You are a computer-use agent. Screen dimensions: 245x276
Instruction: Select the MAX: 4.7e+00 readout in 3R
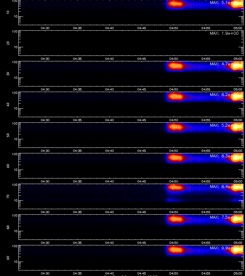224,64
